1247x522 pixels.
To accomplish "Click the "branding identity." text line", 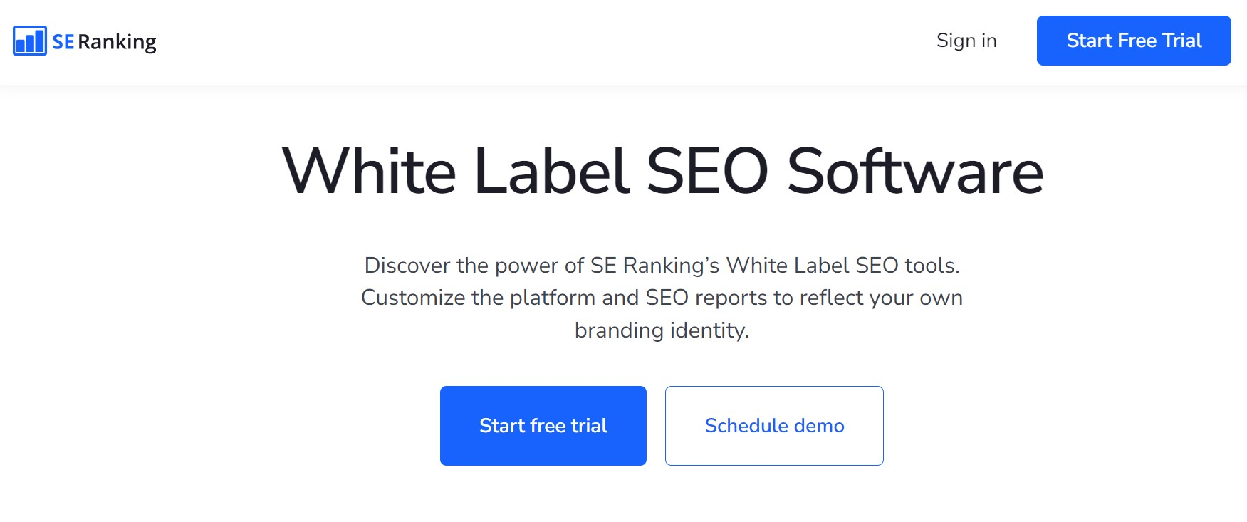I will pos(662,330).
